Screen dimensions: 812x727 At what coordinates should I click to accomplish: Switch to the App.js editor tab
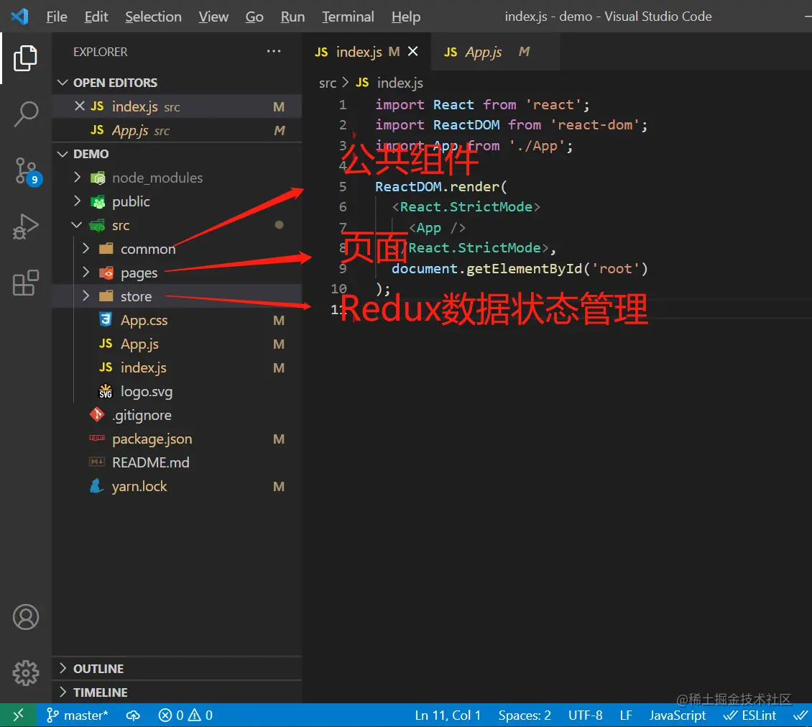point(494,51)
